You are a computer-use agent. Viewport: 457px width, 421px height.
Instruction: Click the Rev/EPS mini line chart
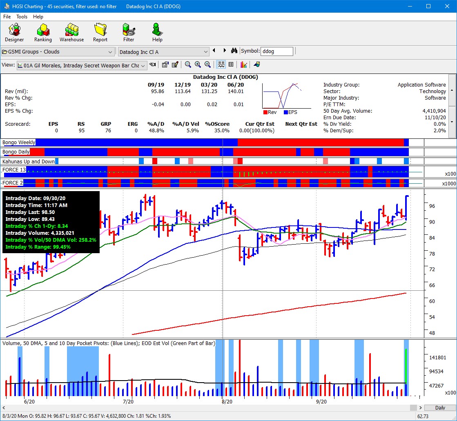[286, 96]
